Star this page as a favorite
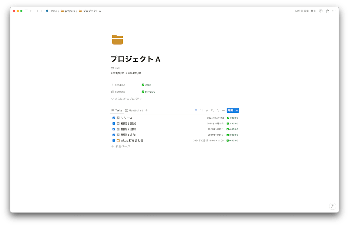Image resolution: width=349 pixels, height=226 pixels. (x=327, y=11)
